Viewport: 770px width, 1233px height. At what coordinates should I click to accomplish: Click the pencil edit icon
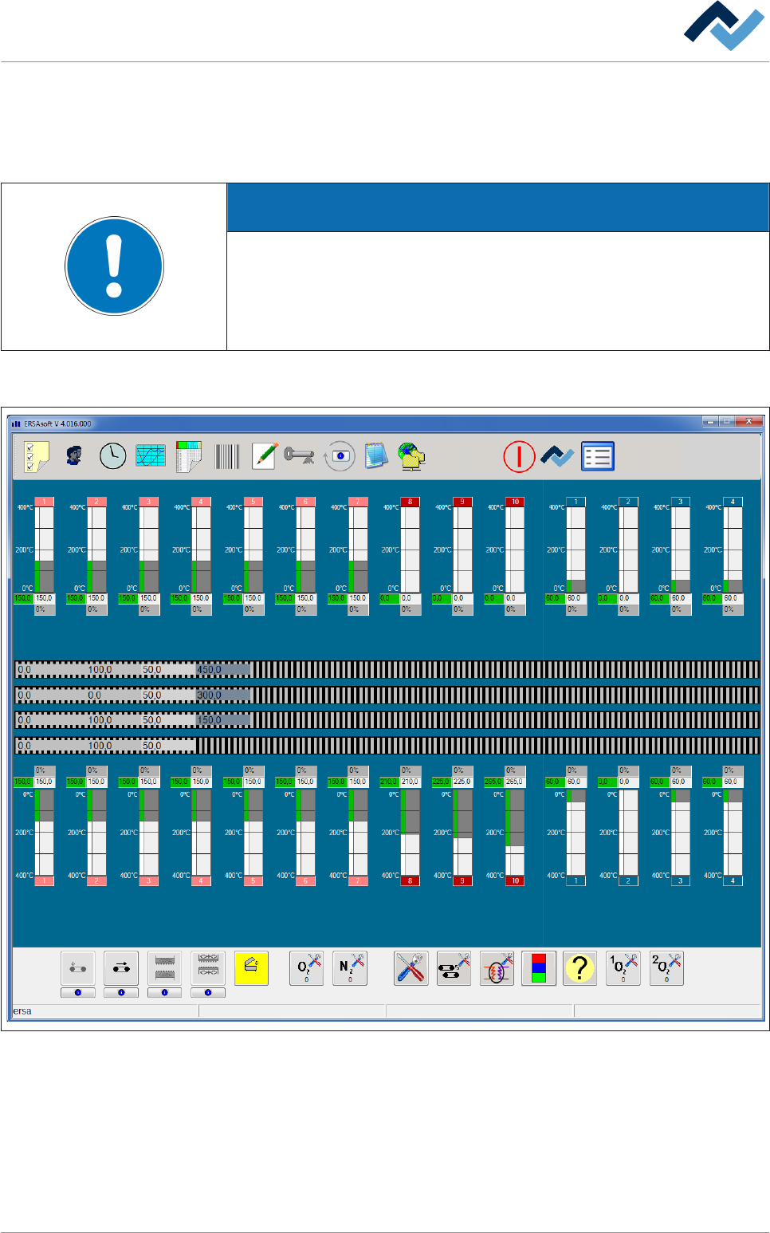point(264,456)
